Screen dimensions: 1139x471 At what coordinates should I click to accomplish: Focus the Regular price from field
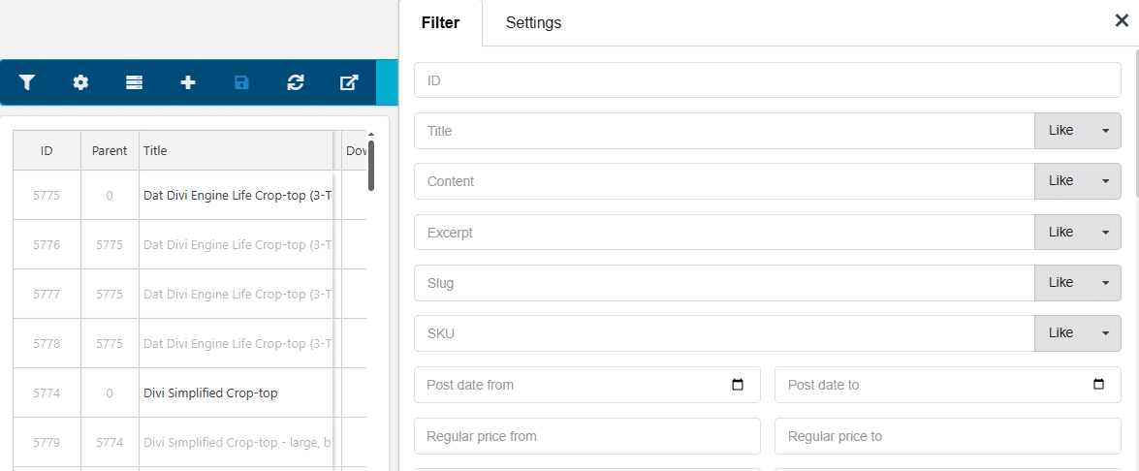(x=586, y=436)
